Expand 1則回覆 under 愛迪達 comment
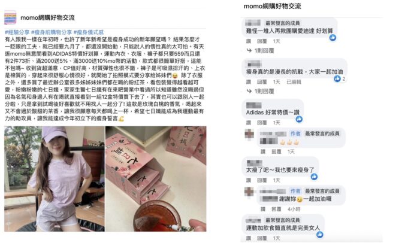Image resolution: width=417 pixels, height=243 pixels. 261,50
